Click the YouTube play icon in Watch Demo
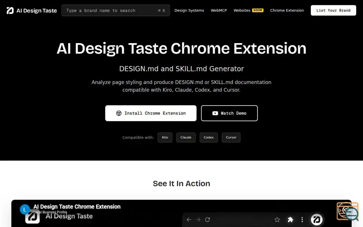 coord(215,113)
